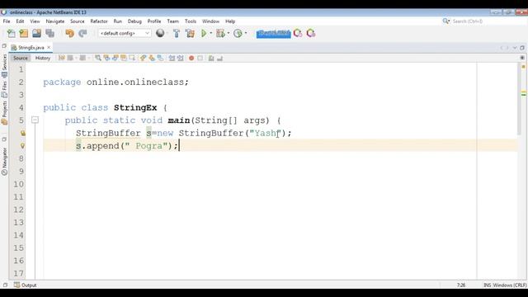Viewport: 528px width, 297px height.
Task: Open the File menu
Action: coord(7,21)
